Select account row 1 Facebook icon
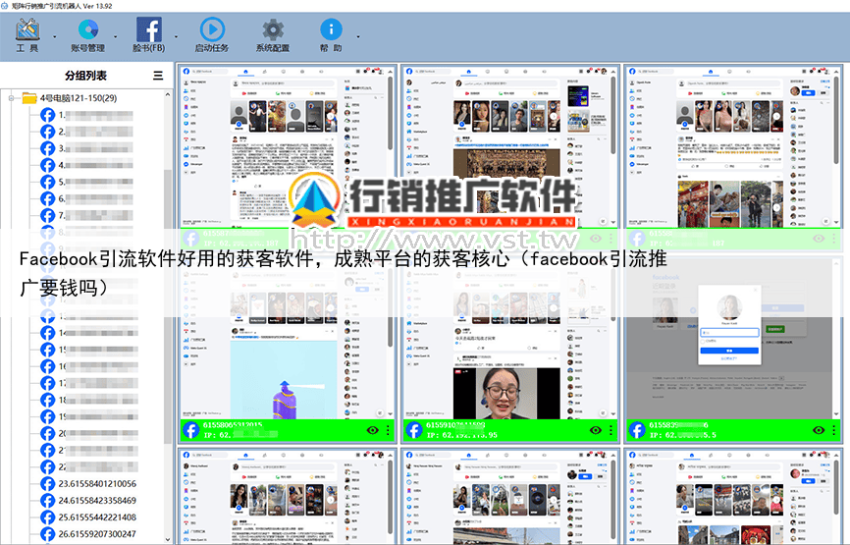Viewport: 850px width, 545px height. [x=48, y=115]
